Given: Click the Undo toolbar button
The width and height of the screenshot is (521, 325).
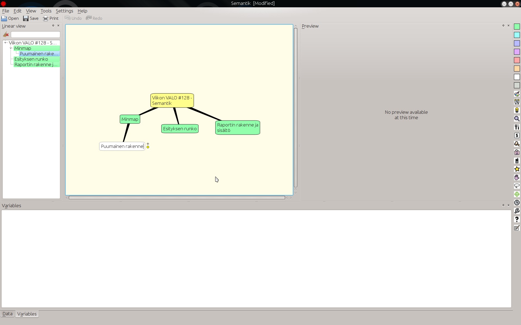Looking at the screenshot, I should coord(73,18).
